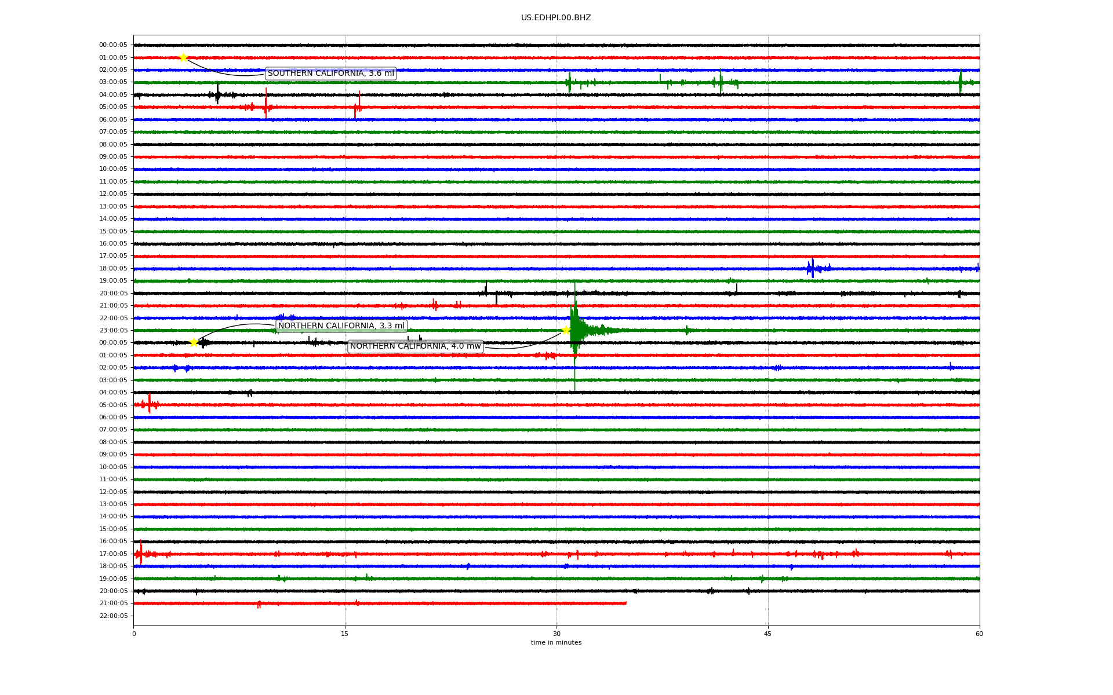Click the 18:00:05 label near top half

coord(113,268)
